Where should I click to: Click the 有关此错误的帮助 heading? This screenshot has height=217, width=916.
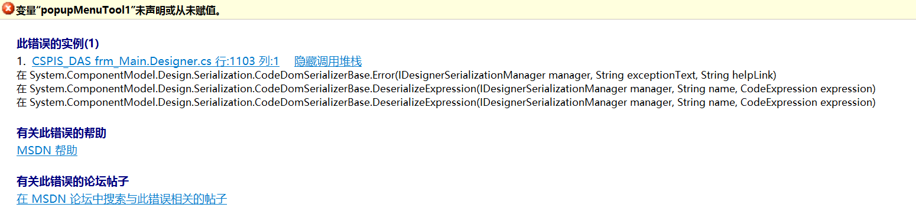(x=61, y=133)
